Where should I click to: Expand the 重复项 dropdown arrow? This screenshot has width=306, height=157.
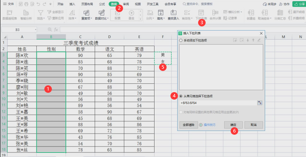point(91,19)
